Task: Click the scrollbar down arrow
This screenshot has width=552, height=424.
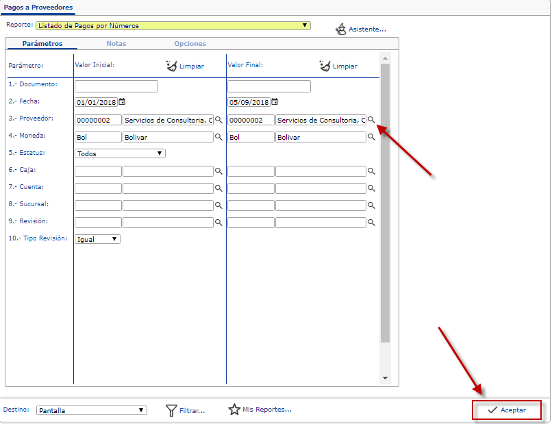Action: tap(385, 378)
